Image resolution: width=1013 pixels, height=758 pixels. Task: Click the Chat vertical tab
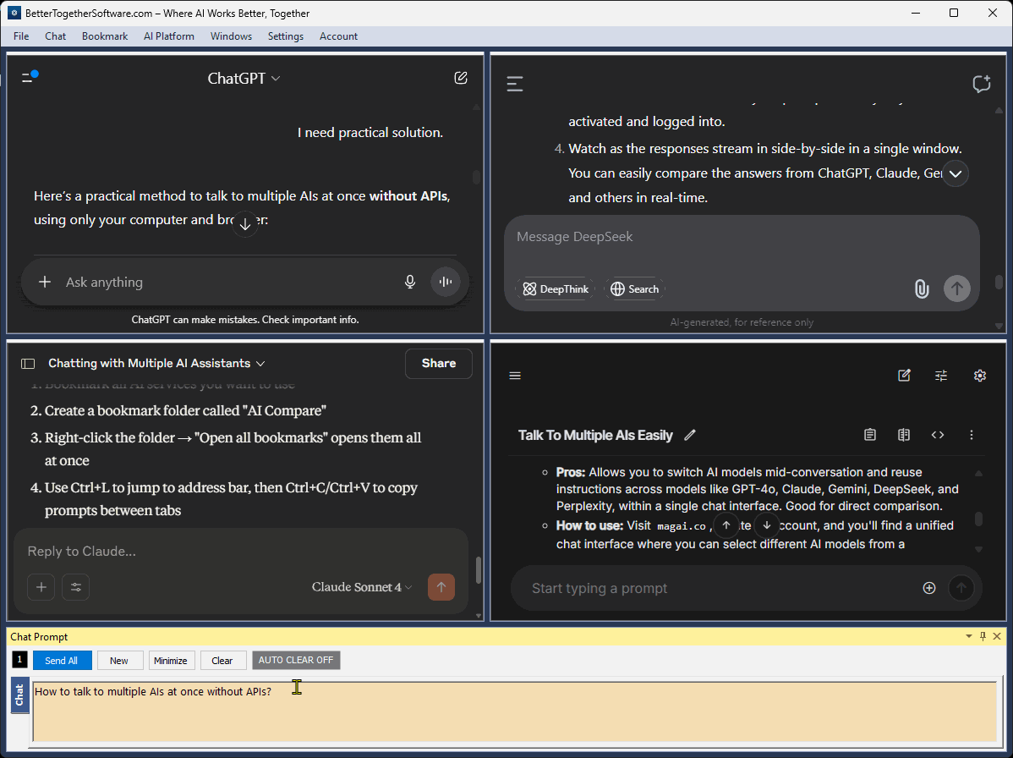click(x=20, y=695)
